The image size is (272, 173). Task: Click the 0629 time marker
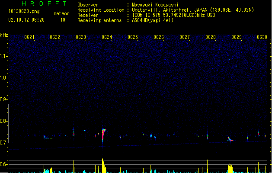click(x=237, y=37)
